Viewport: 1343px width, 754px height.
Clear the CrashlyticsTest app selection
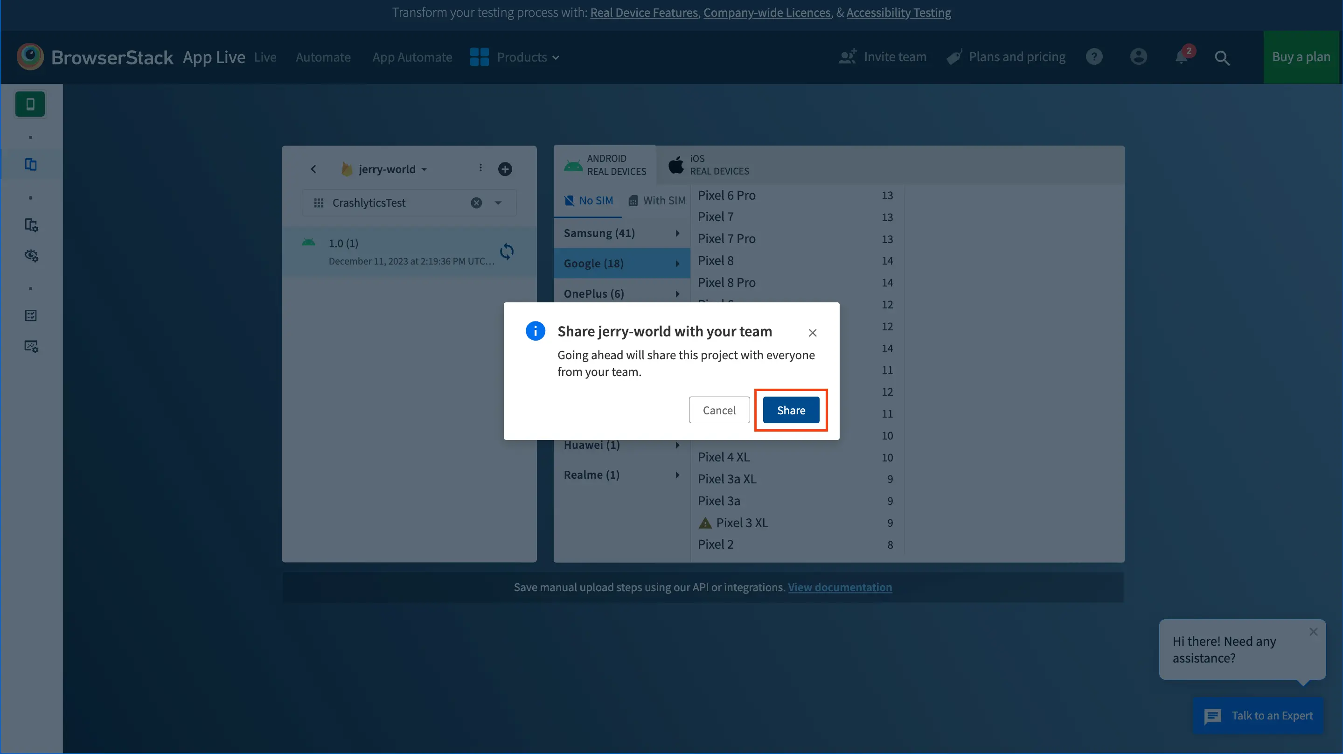point(476,203)
